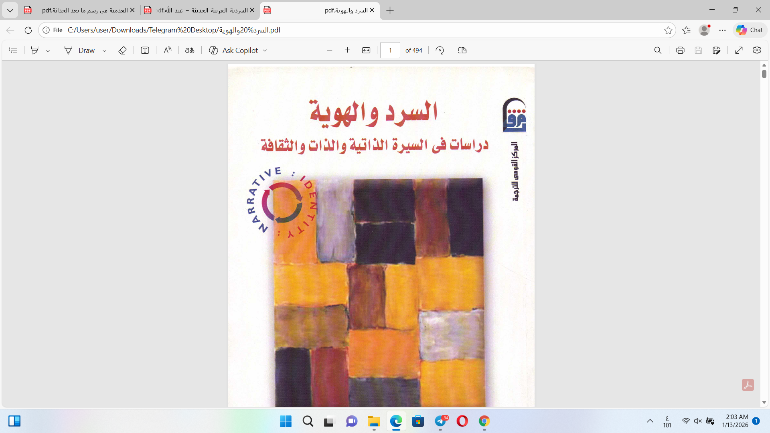The width and height of the screenshot is (770, 433).
Task: Expand the Draw options arrow
Action: (104, 51)
